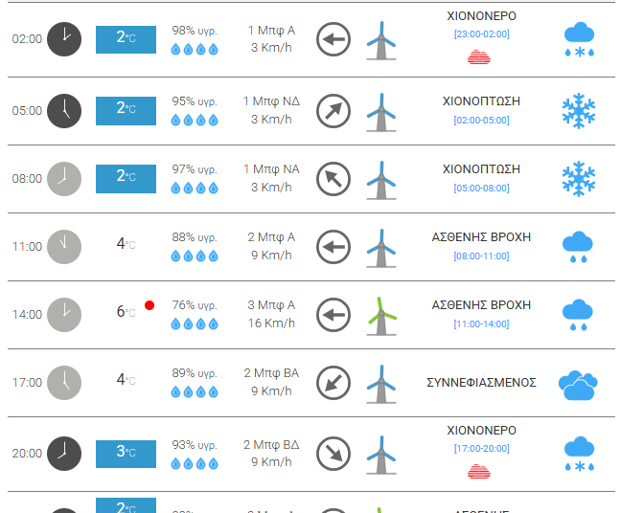The height and width of the screenshot is (513, 621).
Task: Click the wind turbine icon at 08:00
Action: [x=381, y=179]
